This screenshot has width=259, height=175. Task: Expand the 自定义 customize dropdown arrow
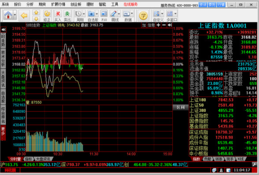point(162,14)
